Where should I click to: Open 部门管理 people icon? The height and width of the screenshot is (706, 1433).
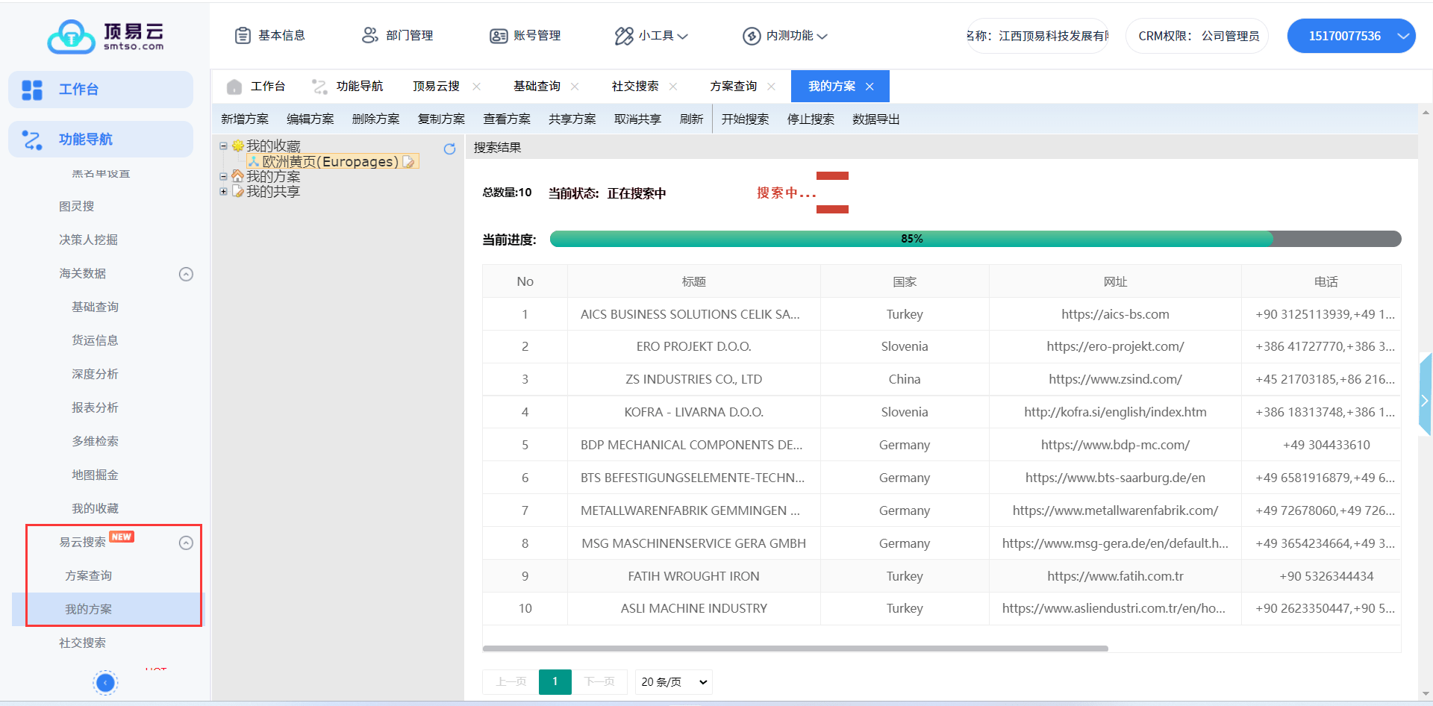coord(369,36)
